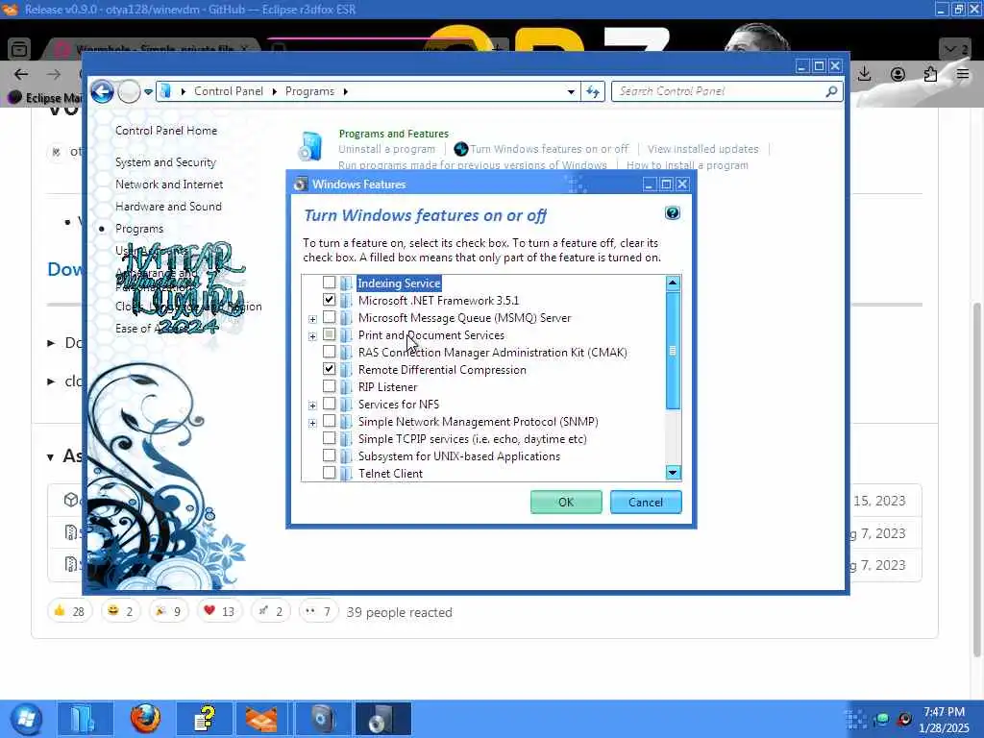Open the browser account icon

point(898,74)
